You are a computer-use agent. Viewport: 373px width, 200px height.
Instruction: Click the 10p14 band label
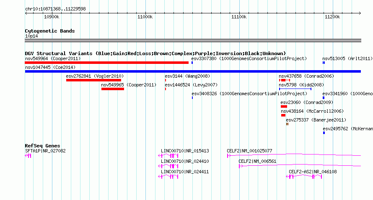pos(31,36)
